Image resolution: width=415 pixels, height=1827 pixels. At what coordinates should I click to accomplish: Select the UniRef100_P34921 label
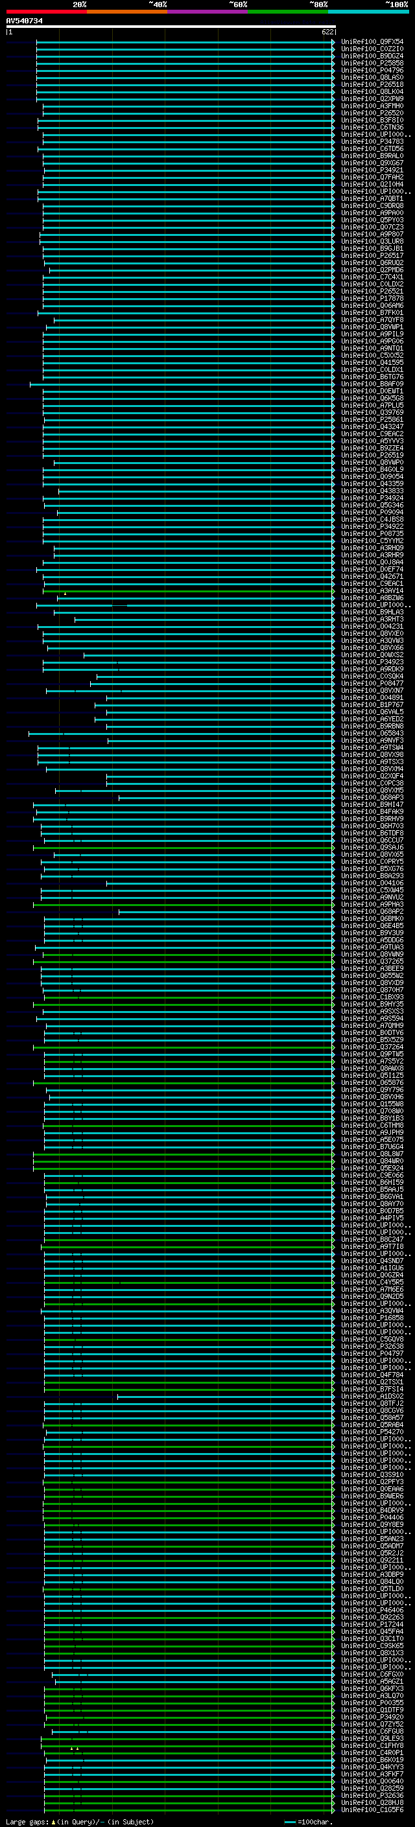[372, 170]
